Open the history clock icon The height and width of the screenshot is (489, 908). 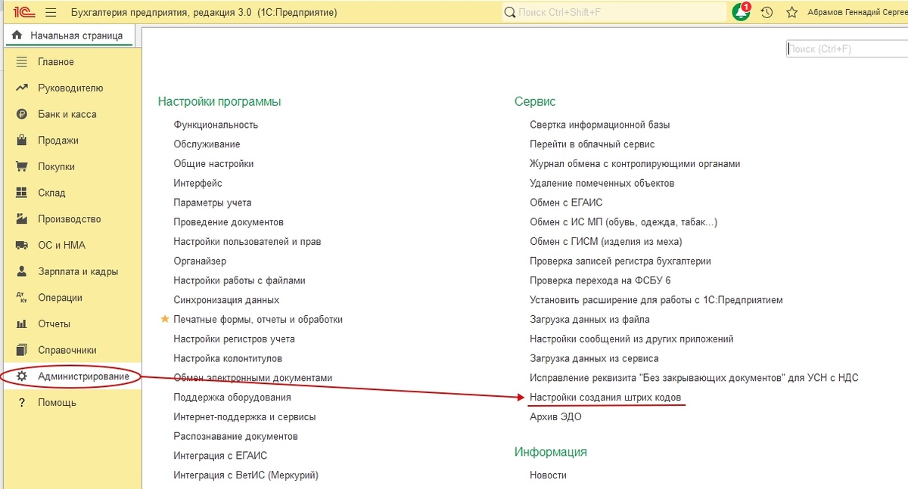point(767,13)
